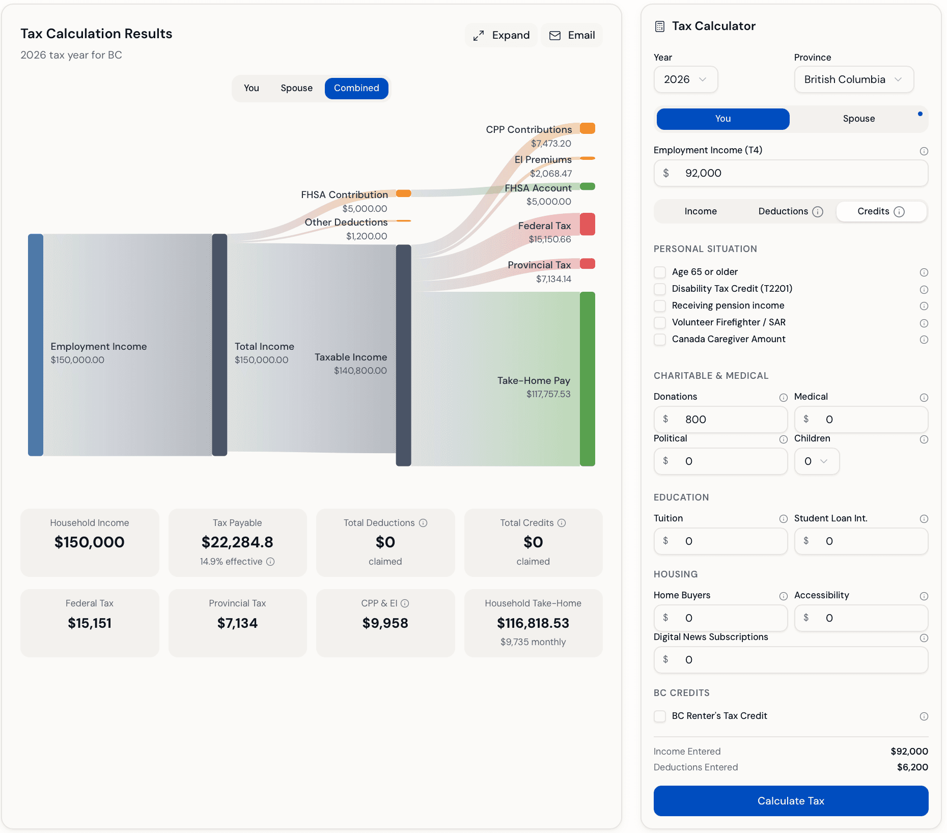Open the Children count dropdown

tap(817, 461)
